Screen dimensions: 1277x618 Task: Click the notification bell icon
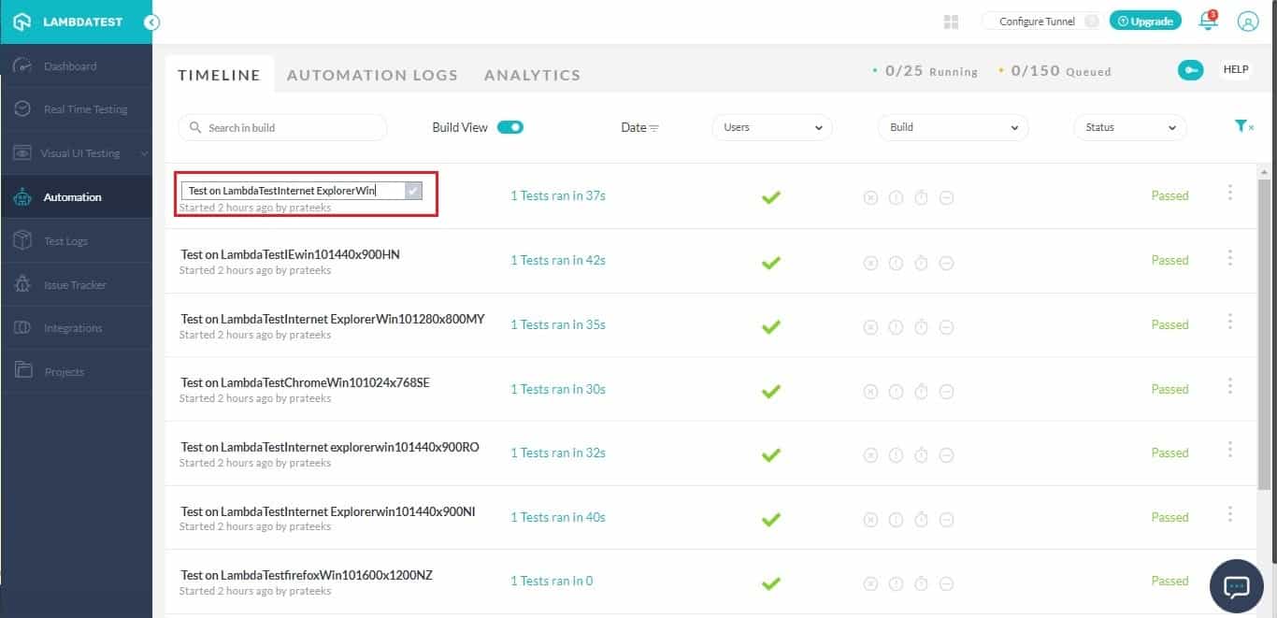click(1208, 22)
